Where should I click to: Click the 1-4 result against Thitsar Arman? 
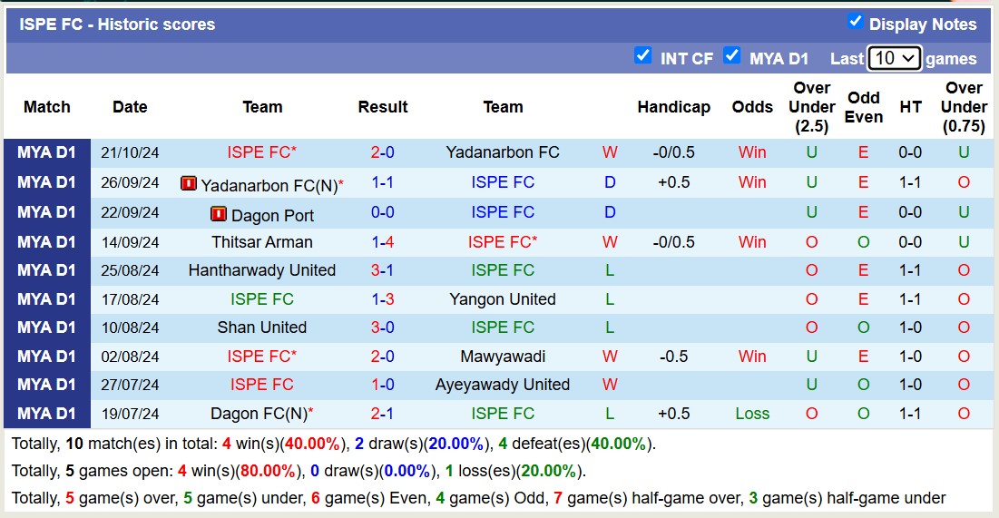point(382,242)
